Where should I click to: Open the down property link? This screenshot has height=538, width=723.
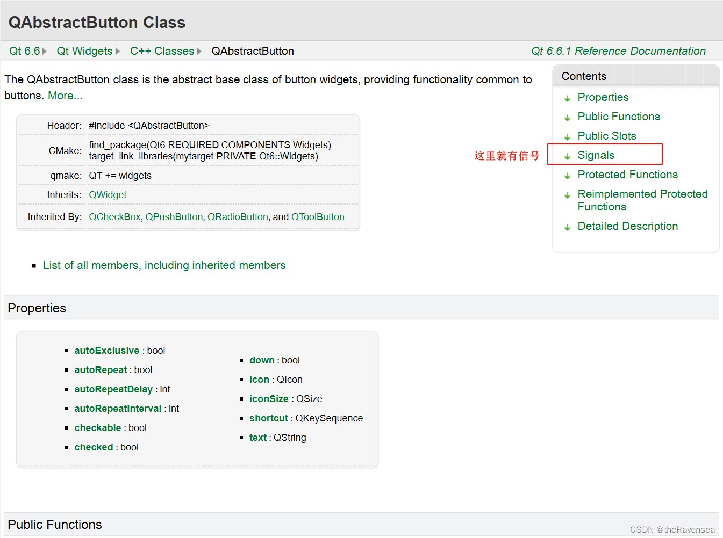click(262, 360)
